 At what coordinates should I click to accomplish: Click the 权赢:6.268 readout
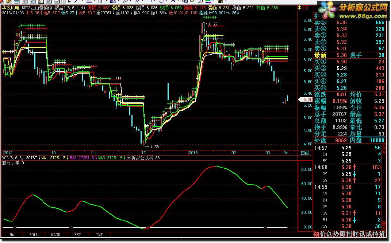pos(267,8)
